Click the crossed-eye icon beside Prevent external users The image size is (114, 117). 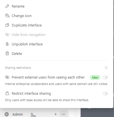(7, 77)
